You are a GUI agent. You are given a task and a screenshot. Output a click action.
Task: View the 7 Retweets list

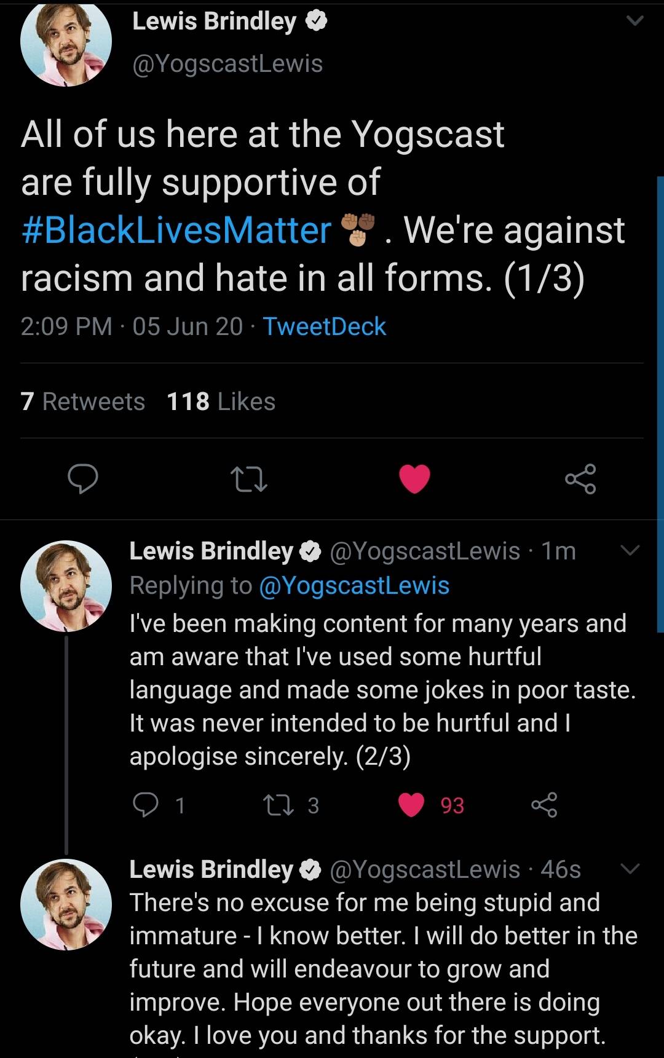pos(82,401)
